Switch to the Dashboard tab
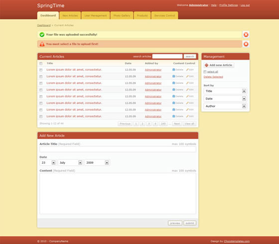 pos(48,15)
